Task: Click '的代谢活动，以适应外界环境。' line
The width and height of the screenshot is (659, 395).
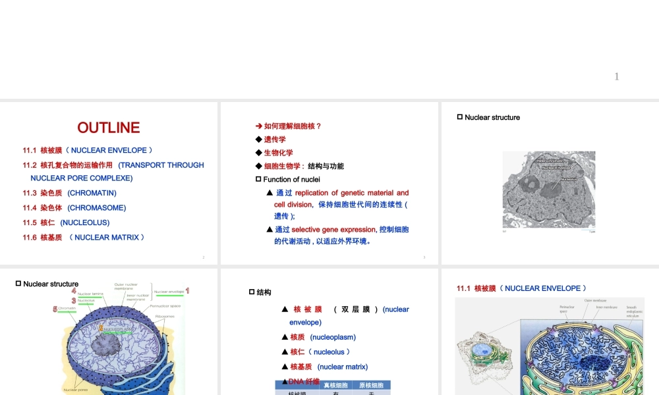Action: 322,242
